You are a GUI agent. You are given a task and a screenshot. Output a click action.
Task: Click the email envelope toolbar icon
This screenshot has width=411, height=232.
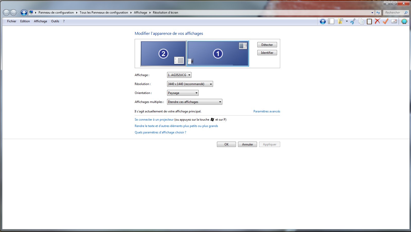(394, 21)
